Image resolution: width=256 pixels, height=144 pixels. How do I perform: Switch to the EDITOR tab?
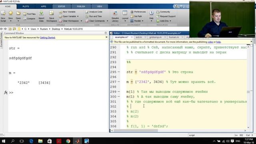click(62, 6)
